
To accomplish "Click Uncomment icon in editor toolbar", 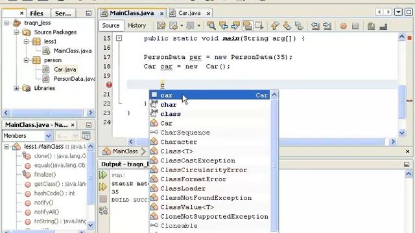I will tap(383, 26).
